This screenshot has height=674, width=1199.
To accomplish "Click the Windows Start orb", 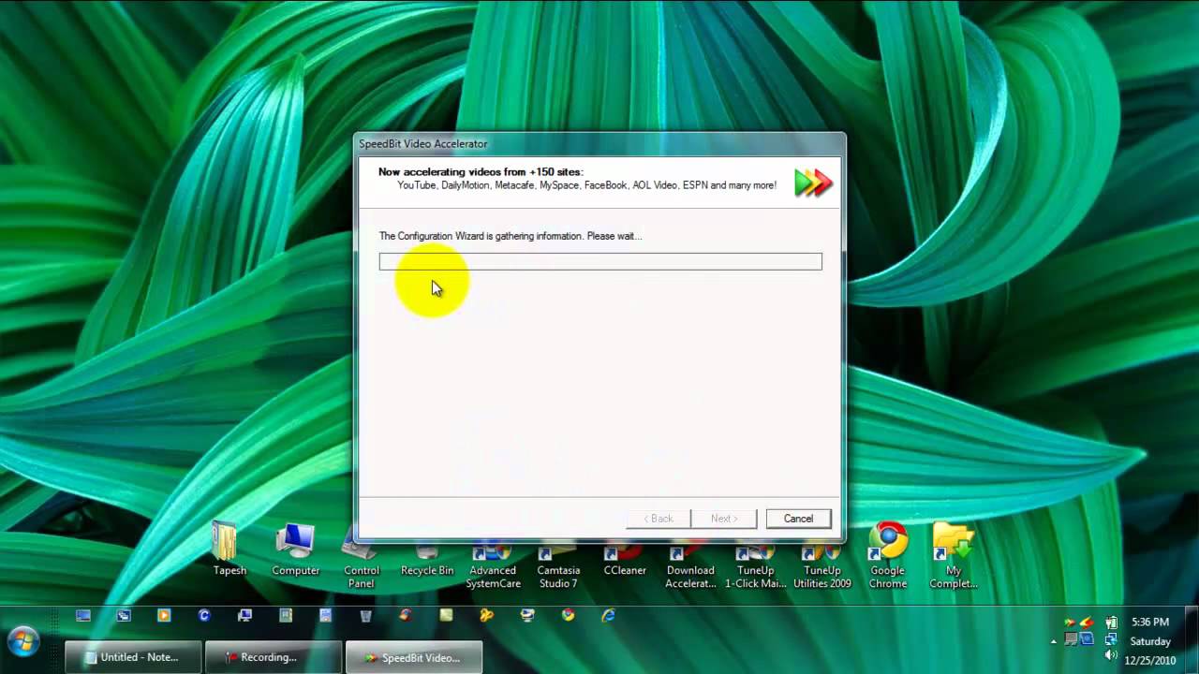I will pos(23,642).
